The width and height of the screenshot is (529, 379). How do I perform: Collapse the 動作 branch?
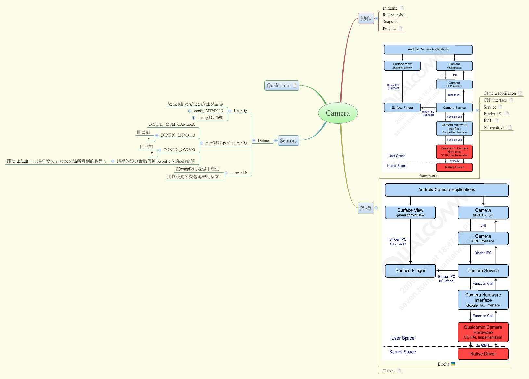pyautogui.click(x=376, y=19)
